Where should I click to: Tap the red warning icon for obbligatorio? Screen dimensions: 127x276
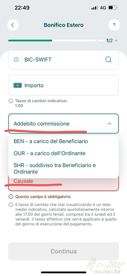tap(11, 197)
